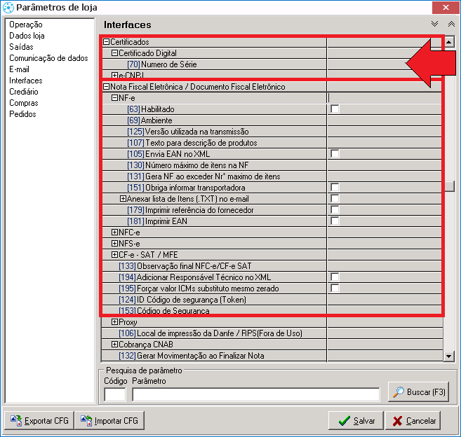Screen dimensions: 461x437
Task: Select Crediário in the left list
Action: pyautogui.click(x=24, y=92)
